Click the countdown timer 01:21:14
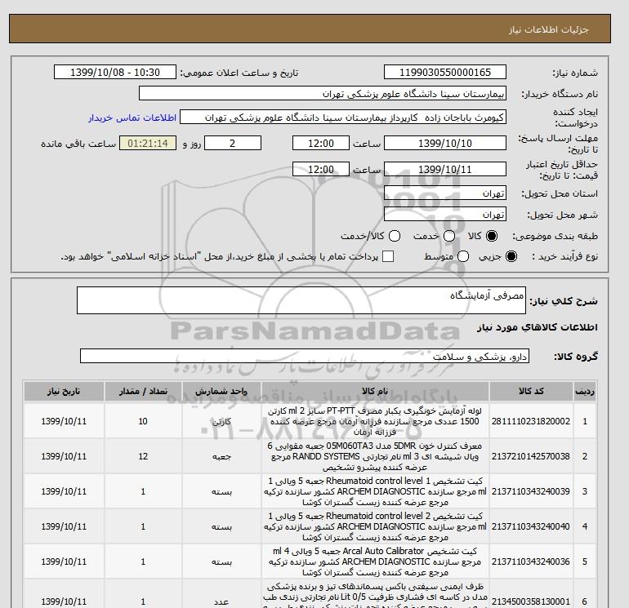 pos(148,143)
